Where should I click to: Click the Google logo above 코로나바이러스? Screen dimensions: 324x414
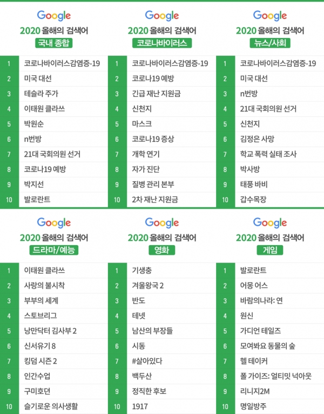[x=162, y=16]
